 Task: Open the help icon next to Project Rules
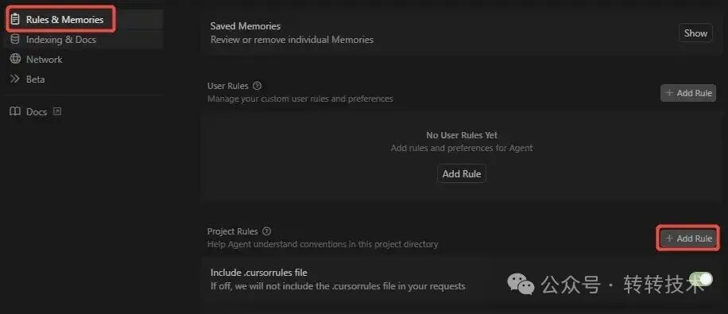266,231
